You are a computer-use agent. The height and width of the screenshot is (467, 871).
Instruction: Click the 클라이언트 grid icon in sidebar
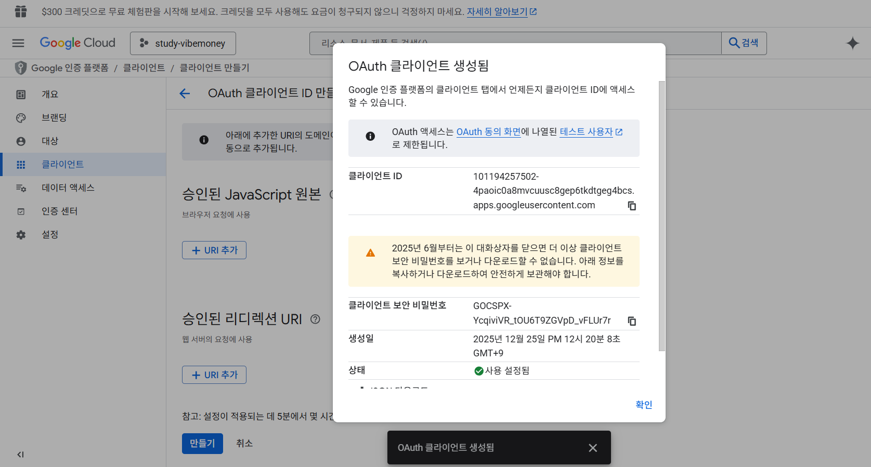click(x=21, y=165)
